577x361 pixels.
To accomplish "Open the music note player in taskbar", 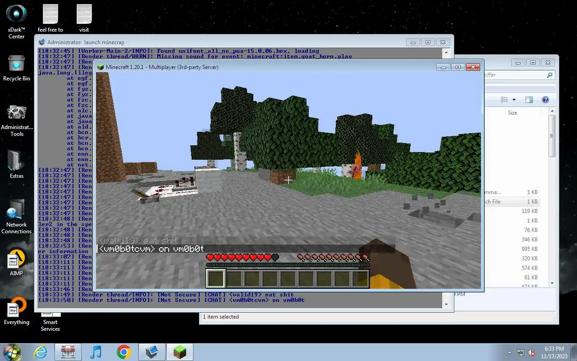I will coord(96,352).
